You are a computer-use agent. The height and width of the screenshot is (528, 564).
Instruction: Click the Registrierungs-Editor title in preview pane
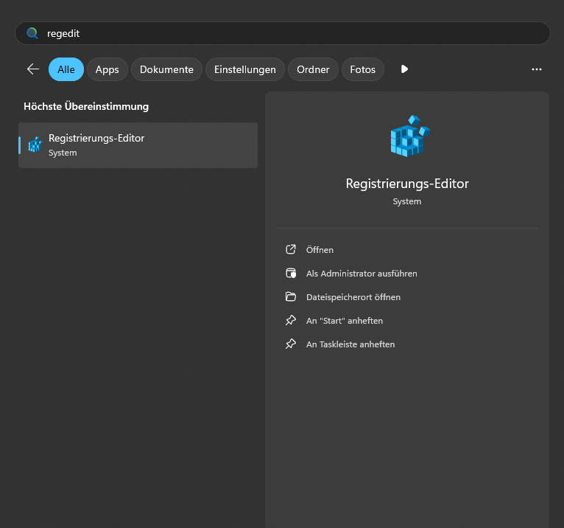[407, 184]
